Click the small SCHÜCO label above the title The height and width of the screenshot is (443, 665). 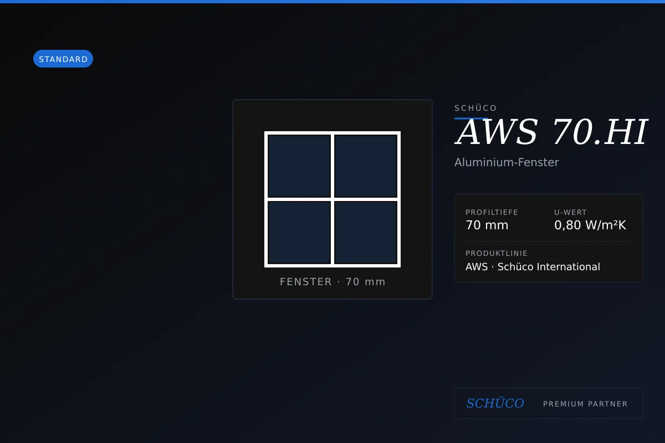point(475,108)
